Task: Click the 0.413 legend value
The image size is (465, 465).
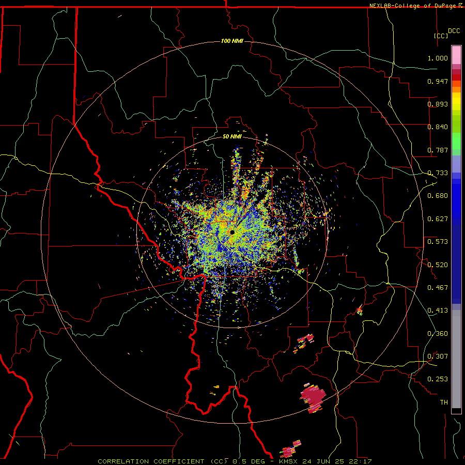Action: (438, 311)
